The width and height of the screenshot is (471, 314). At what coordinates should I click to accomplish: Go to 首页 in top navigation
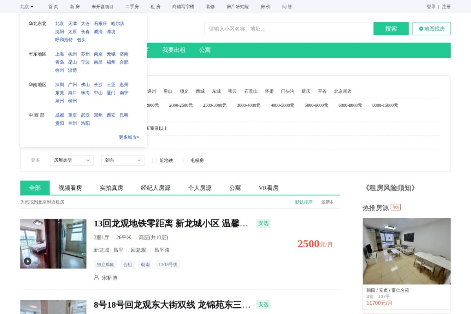pos(53,7)
